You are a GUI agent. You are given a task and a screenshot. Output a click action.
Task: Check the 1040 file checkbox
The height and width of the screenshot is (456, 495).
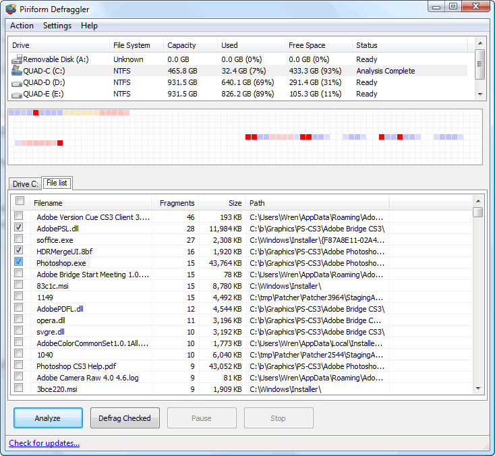coord(19,353)
